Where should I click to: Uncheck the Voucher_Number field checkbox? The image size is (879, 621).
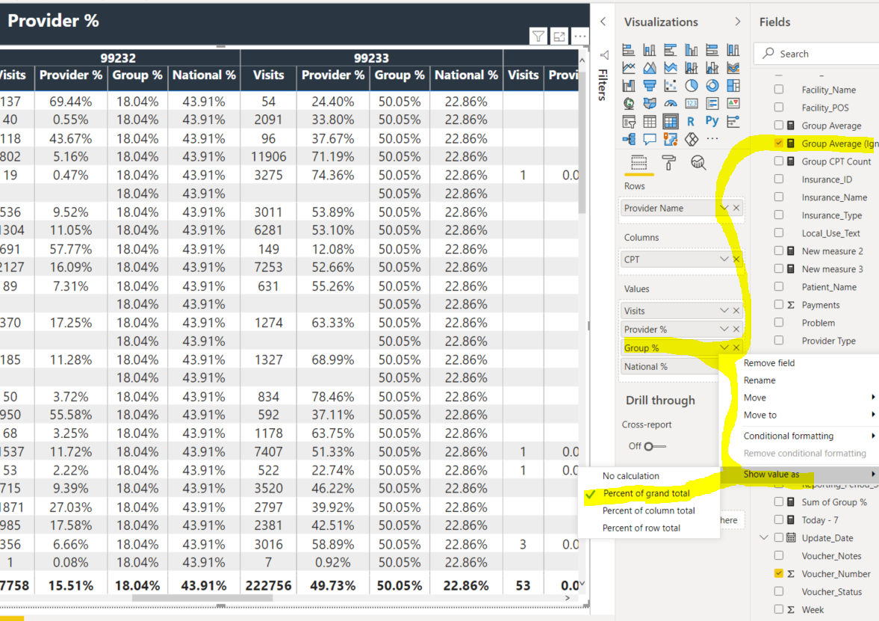pos(779,573)
